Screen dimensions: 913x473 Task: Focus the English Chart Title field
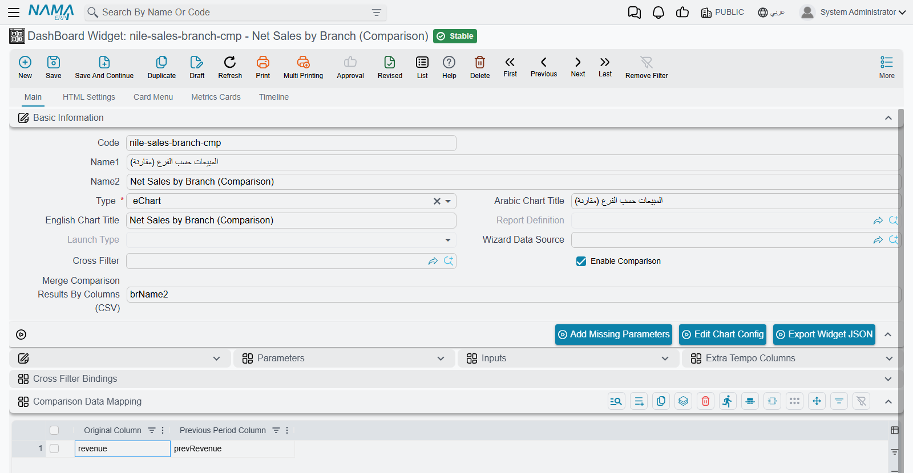pyautogui.click(x=291, y=221)
